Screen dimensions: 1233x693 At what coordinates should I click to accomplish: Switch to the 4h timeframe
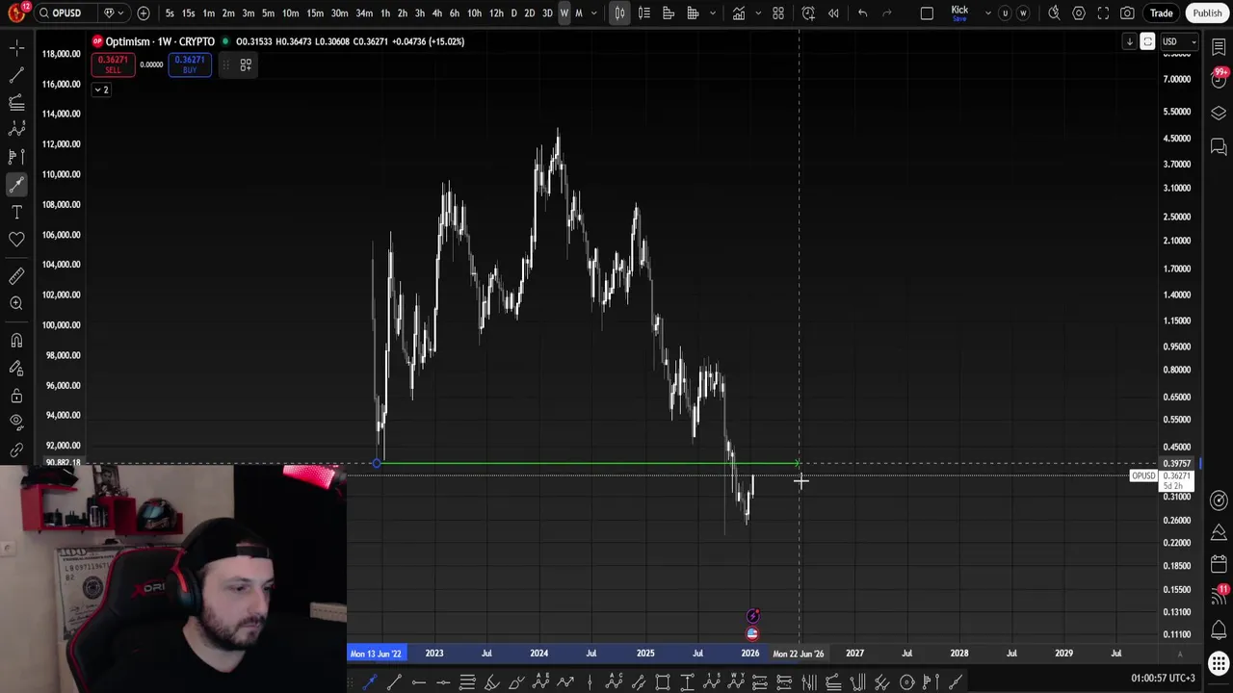(436, 13)
